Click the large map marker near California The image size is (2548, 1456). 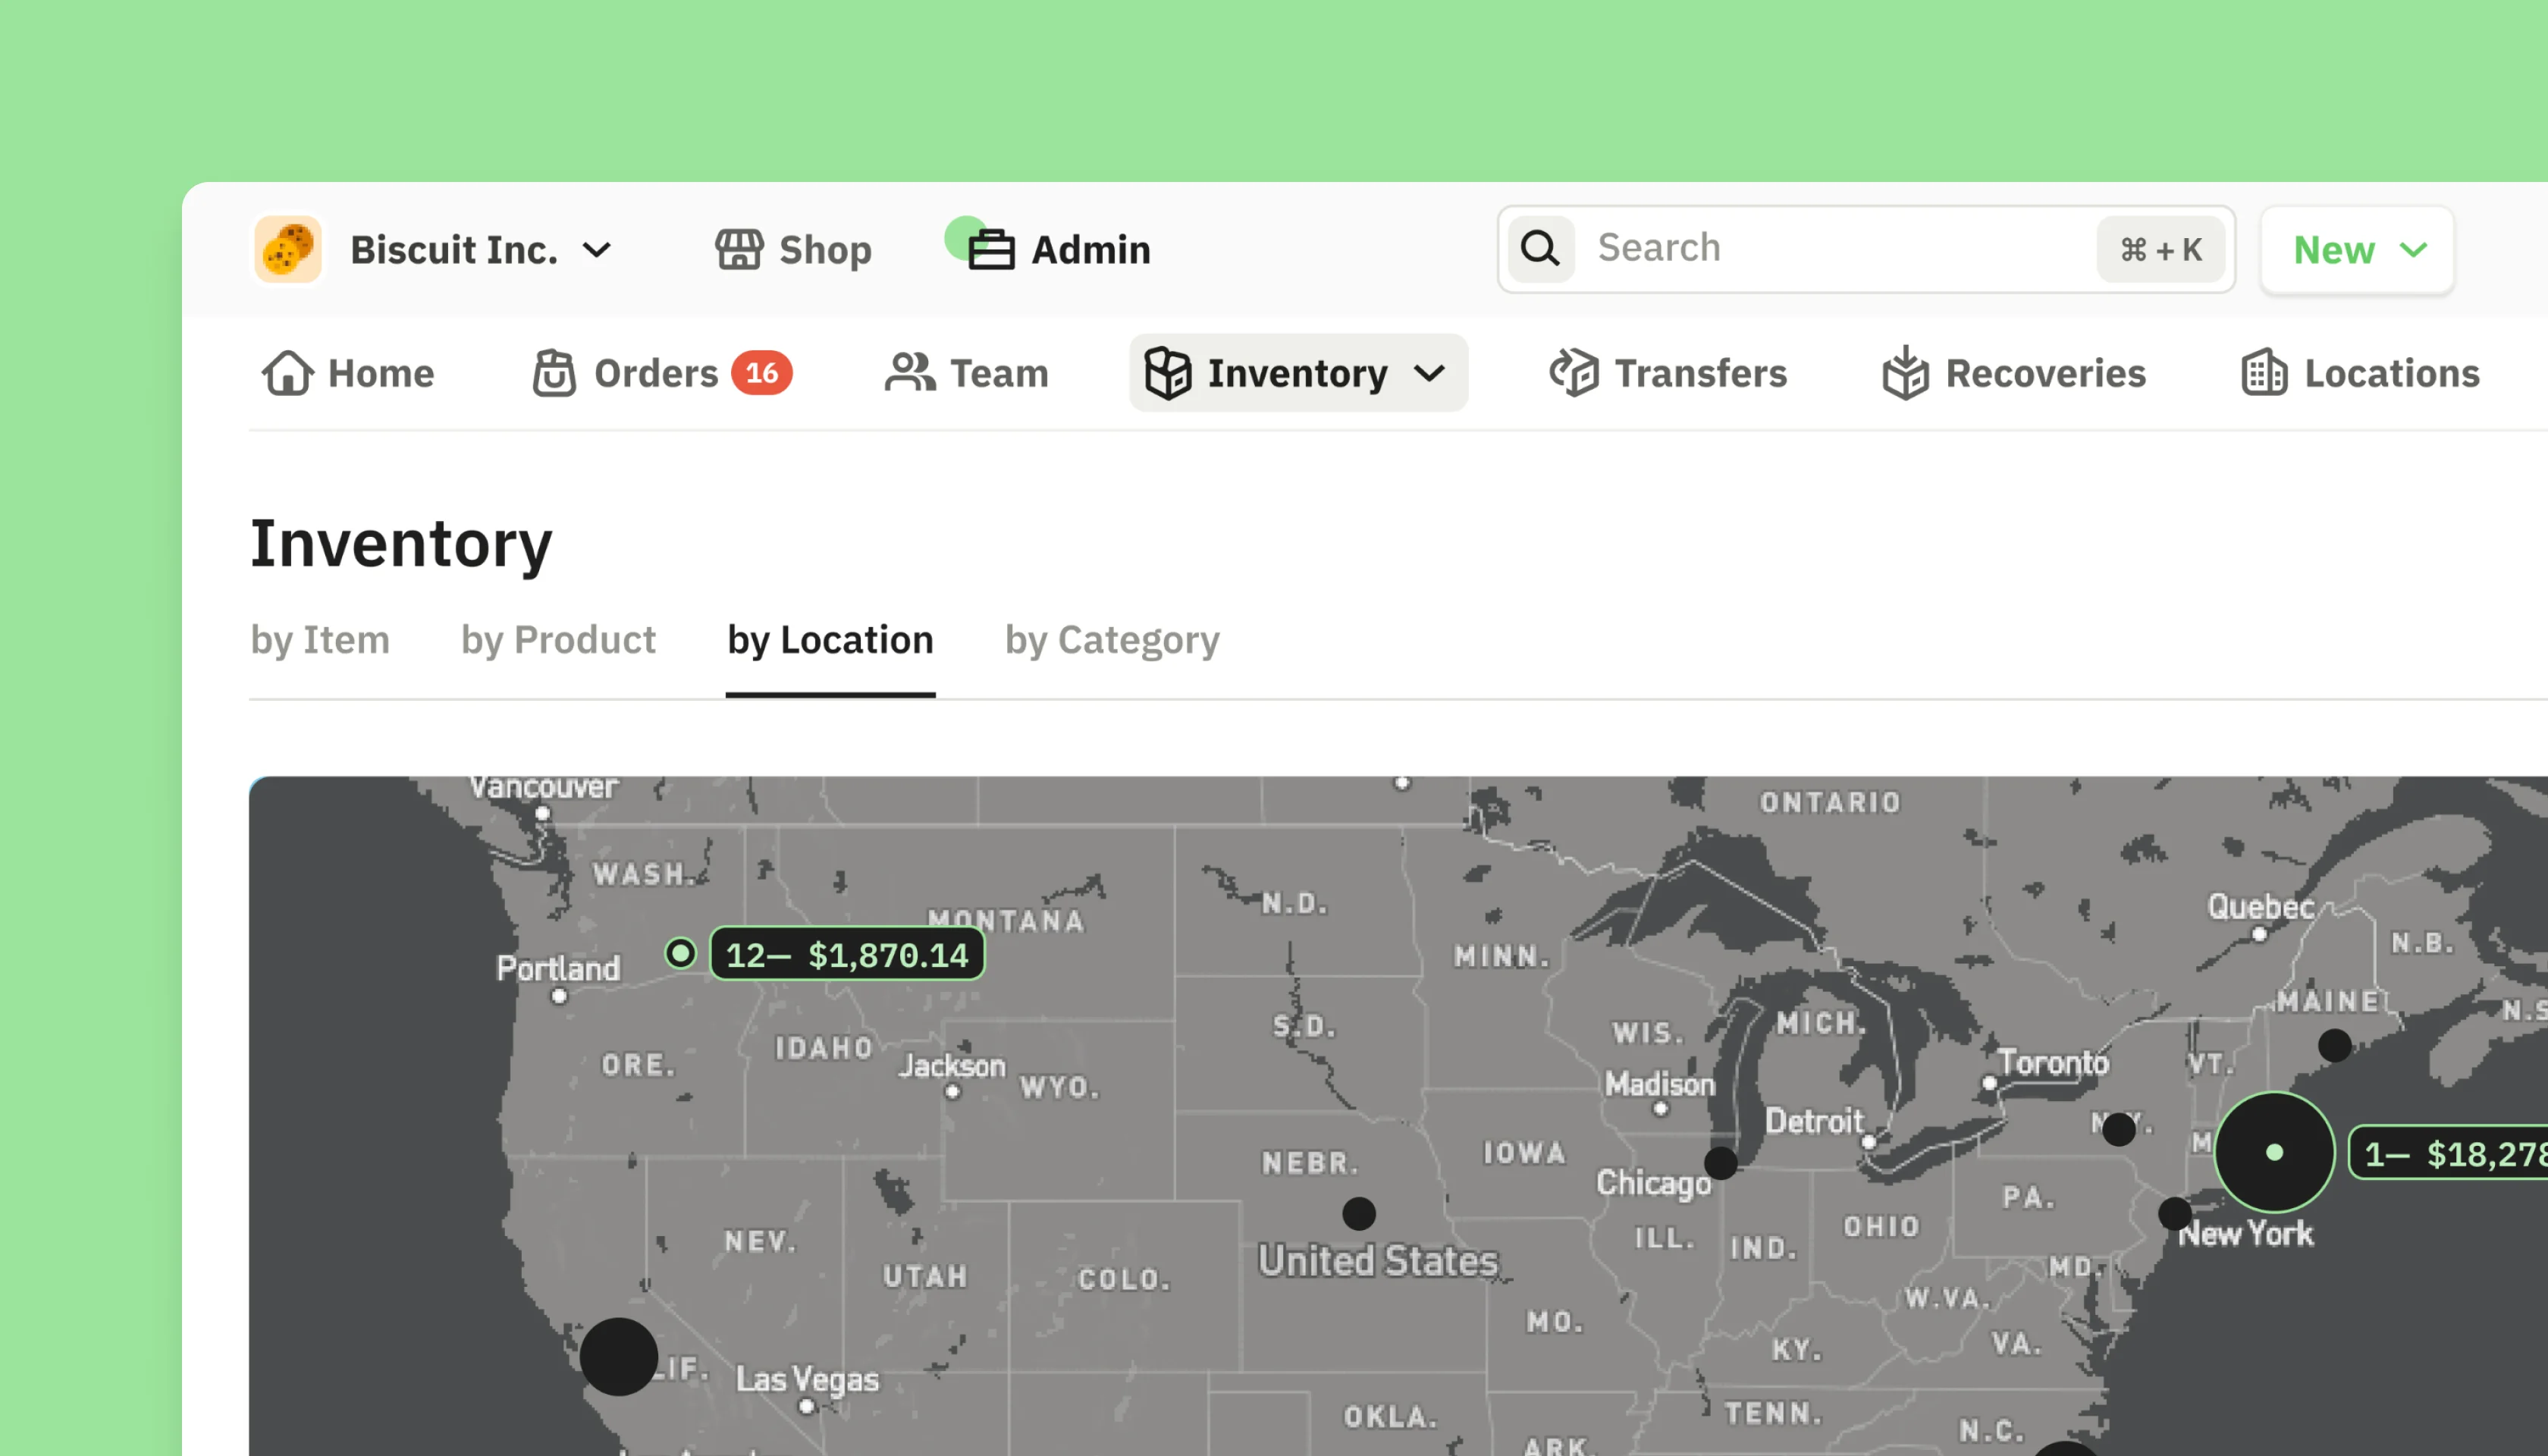[x=619, y=1357]
